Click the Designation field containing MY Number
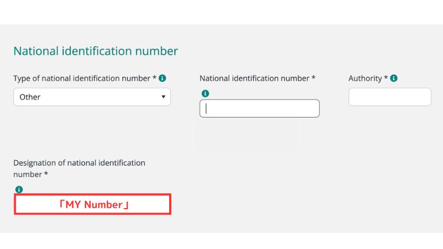Screen dimensions: 443x249 (x=92, y=204)
